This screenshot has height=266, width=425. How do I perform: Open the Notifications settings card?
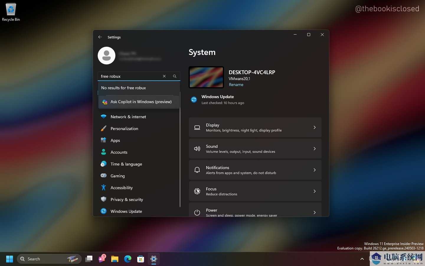255,170
